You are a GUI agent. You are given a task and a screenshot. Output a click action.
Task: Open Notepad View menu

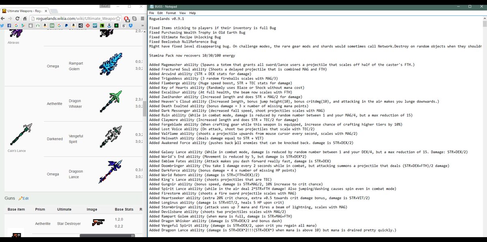tap(183, 13)
